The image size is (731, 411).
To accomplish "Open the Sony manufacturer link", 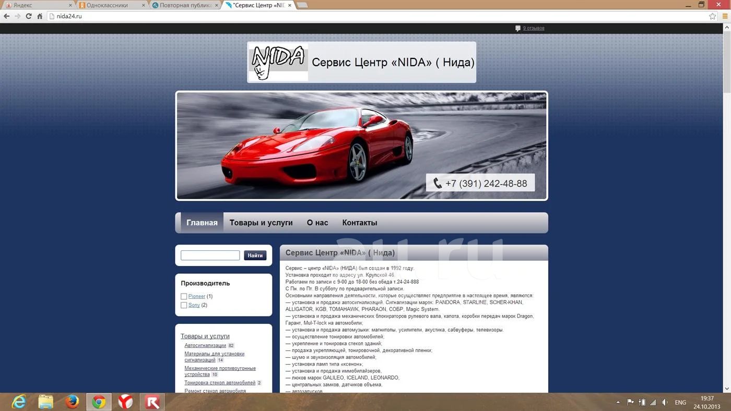I will pyautogui.click(x=194, y=305).
